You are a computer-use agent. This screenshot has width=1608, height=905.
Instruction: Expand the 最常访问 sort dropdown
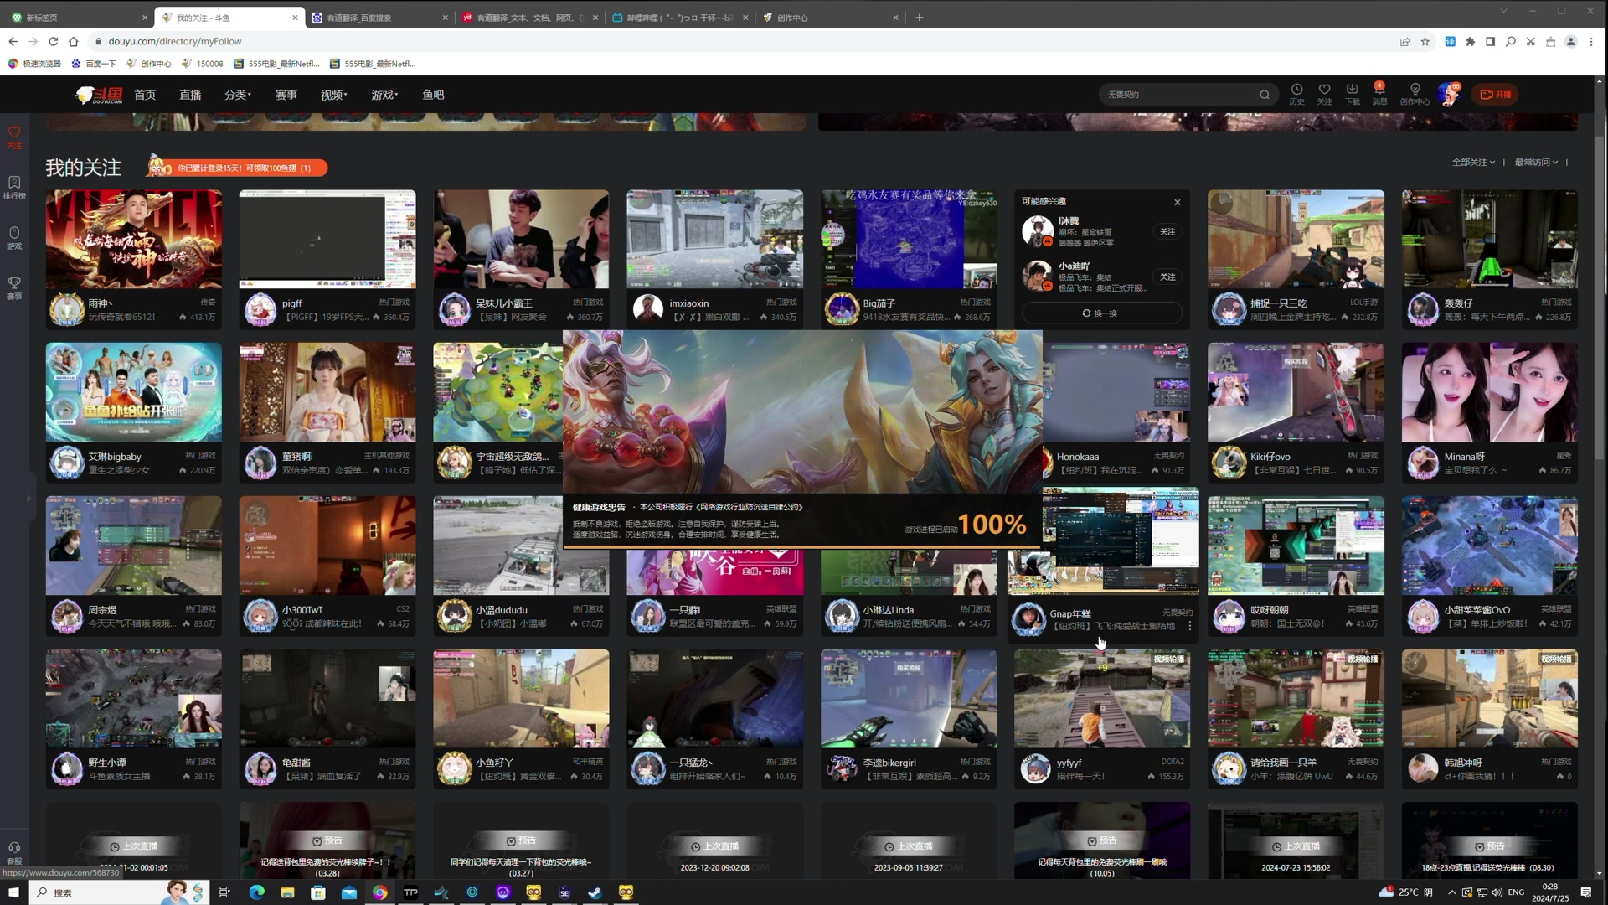1535,162
